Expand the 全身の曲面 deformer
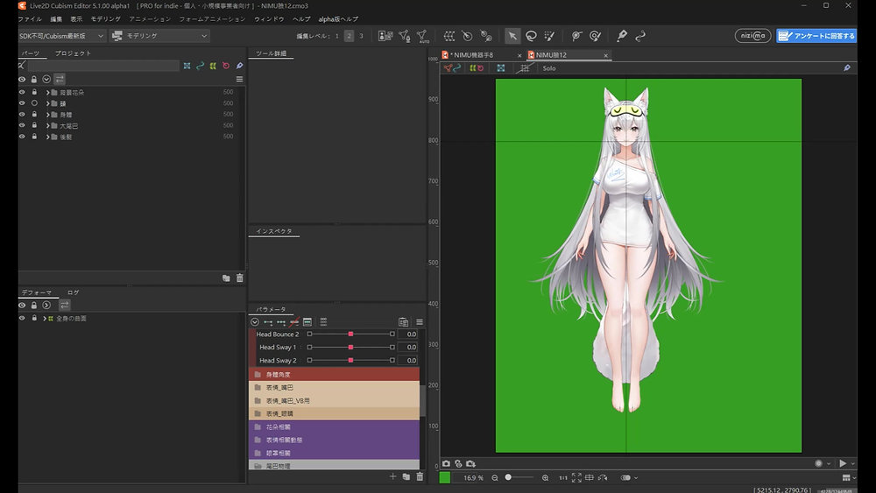The image size is (876, 493). (x=44, y=319)
